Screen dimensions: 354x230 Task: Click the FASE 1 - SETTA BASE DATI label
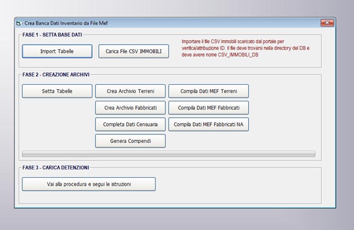point(52,35)
